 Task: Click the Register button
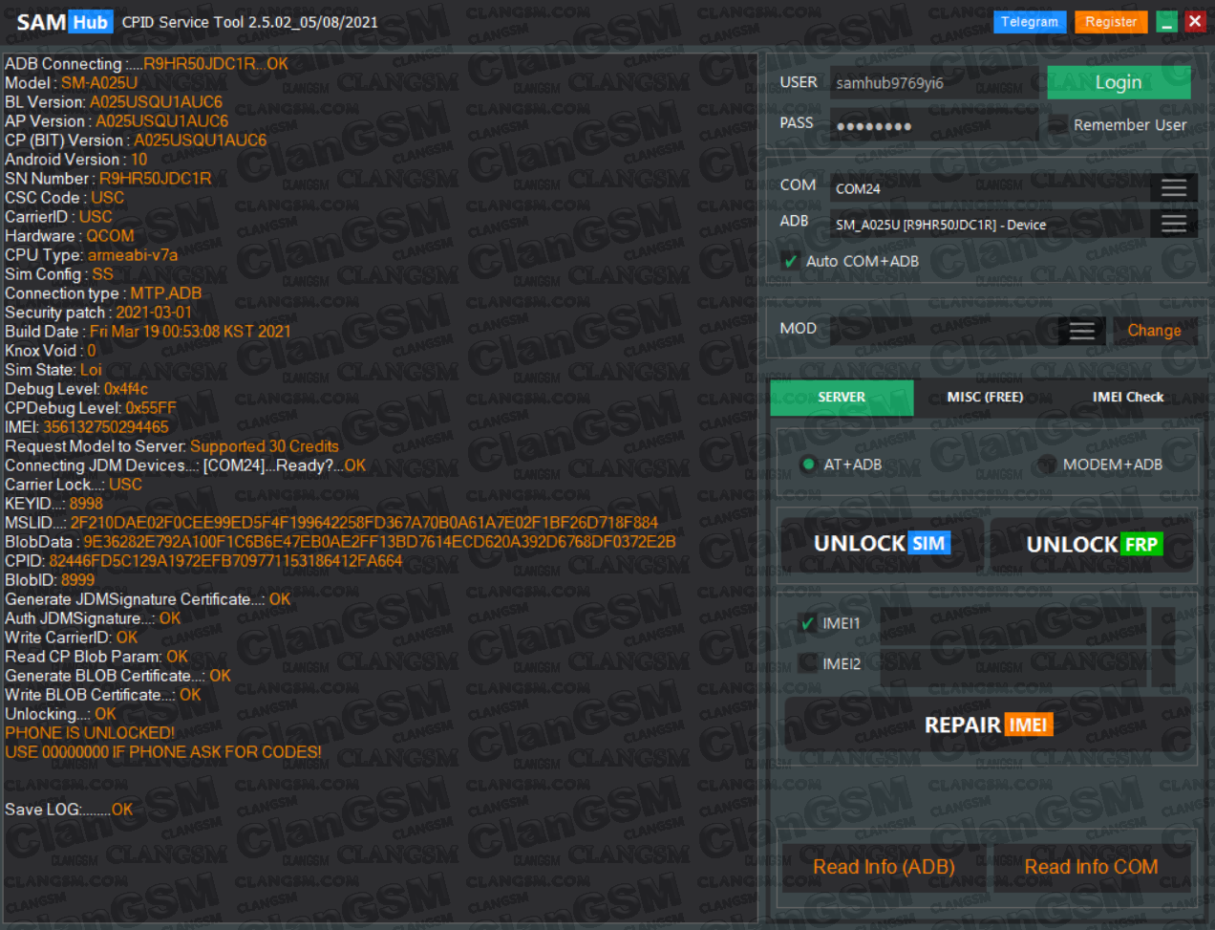[1111, 22]
